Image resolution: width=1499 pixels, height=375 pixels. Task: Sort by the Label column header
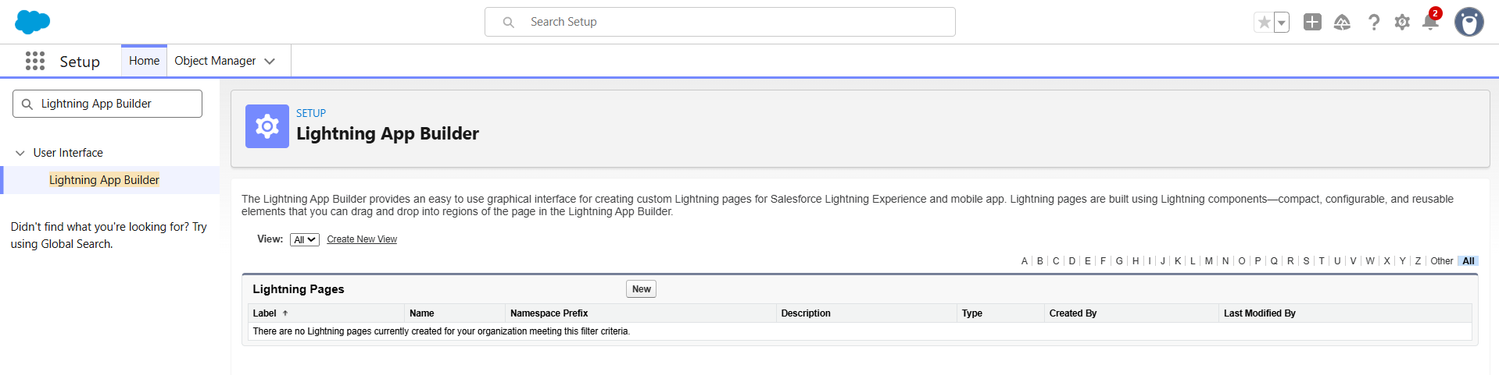click(264, 313)
